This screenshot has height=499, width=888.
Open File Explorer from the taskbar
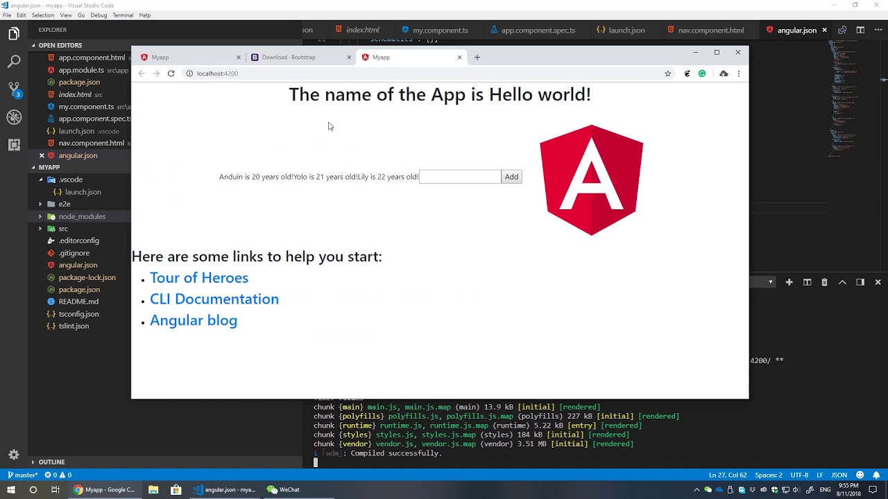click(x=153, y=490)
